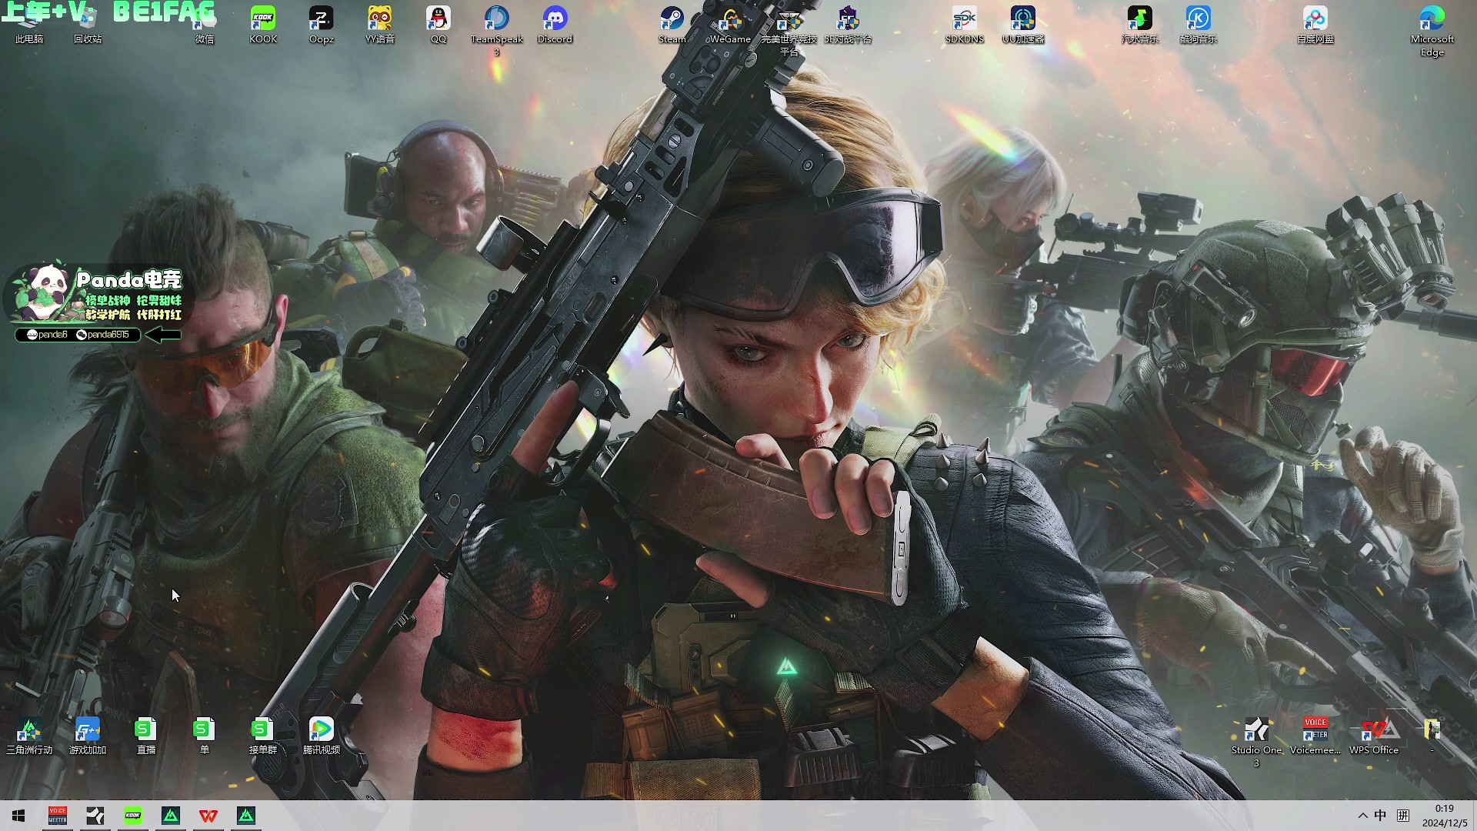Viewport: 1477px width, 831px height.
Task: Click the 酷狗音乐 desktop shortcut
Action: [x=1199, y=25]
